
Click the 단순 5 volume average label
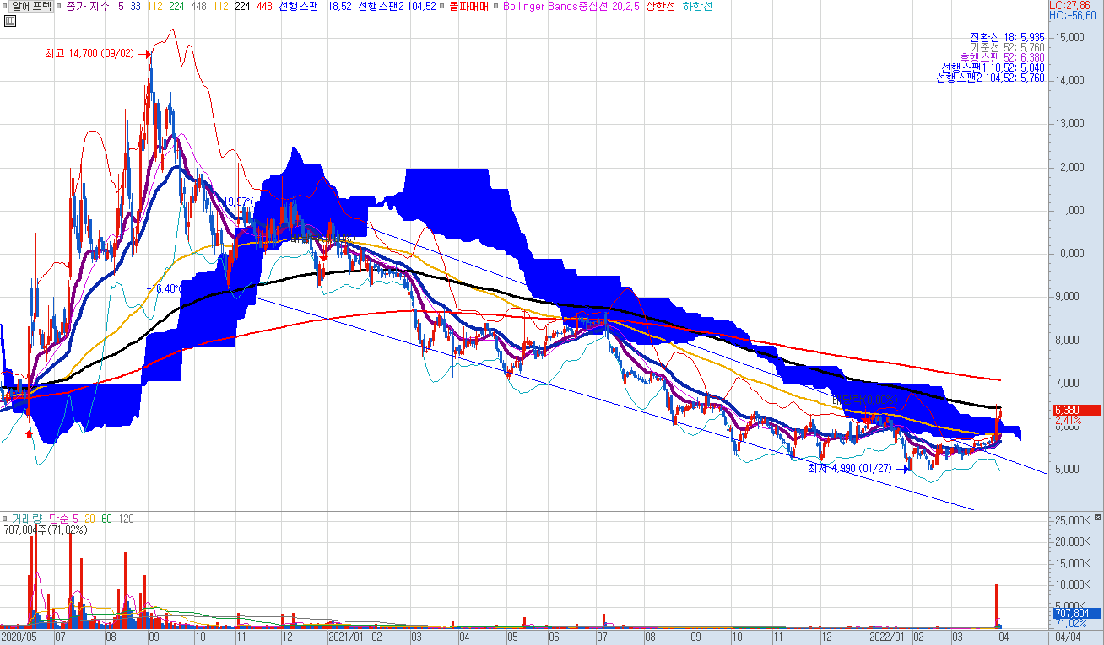[x=63, y=519]
